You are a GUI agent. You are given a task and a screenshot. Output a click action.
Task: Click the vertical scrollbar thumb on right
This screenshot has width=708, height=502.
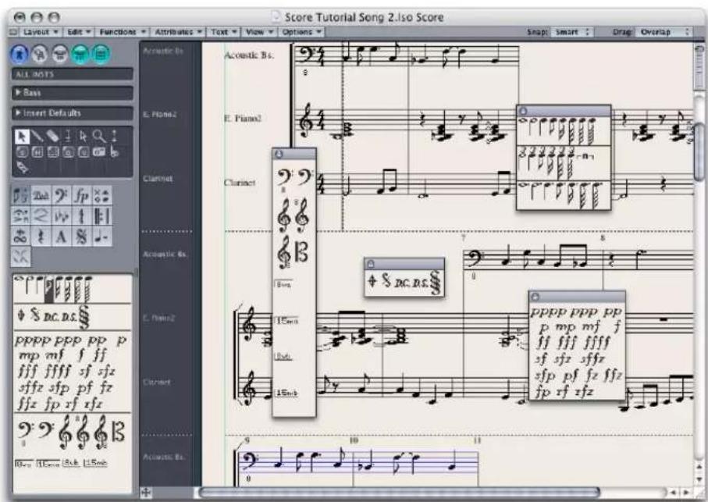700,152
